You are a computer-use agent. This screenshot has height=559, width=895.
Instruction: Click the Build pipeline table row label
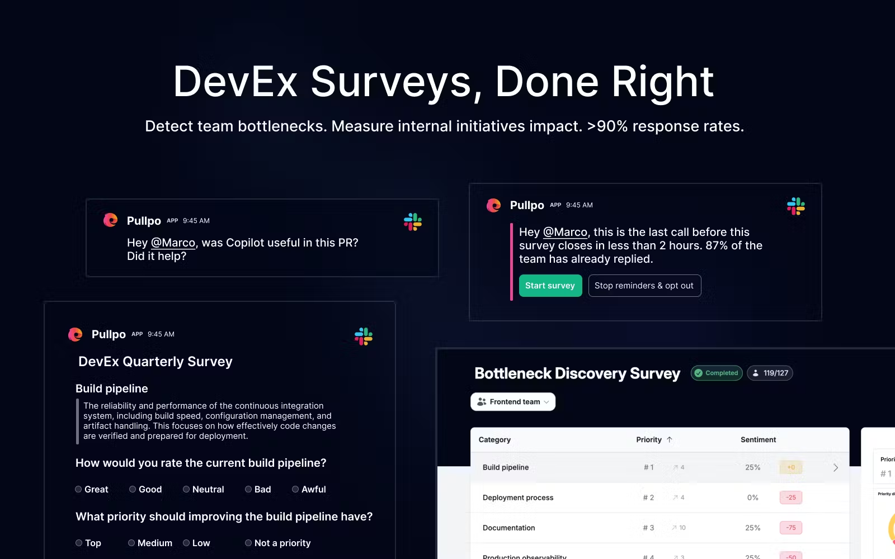click(506, 467)
